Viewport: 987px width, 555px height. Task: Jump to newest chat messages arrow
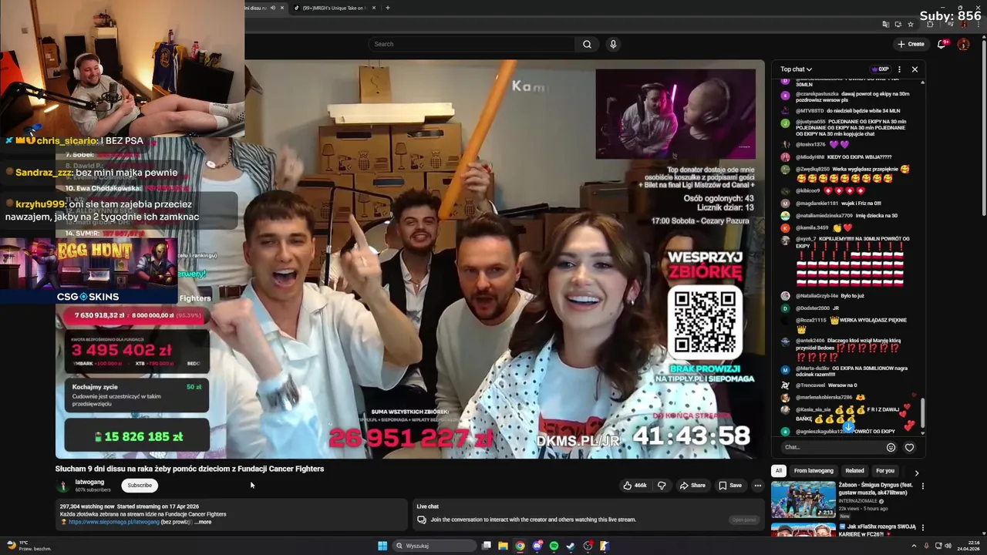coord(848,427)
